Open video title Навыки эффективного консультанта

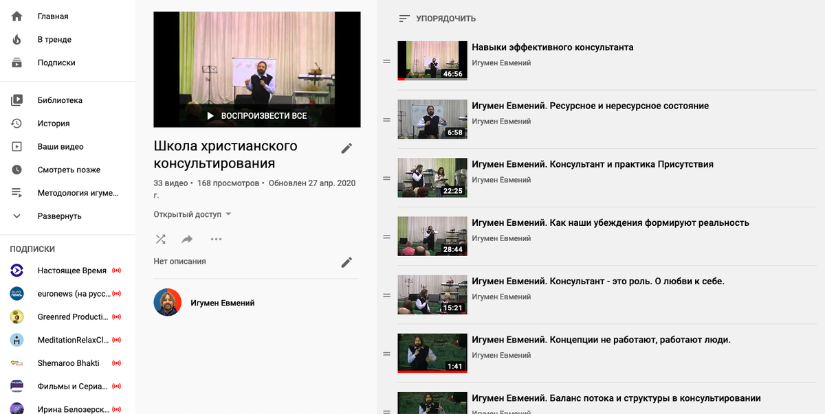(553, 47)
